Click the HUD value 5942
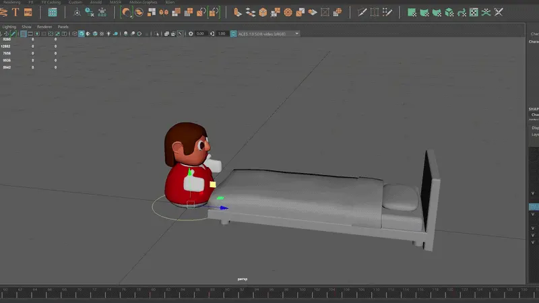Viewport: 539px width, 303px height. (x=7, y=67)
